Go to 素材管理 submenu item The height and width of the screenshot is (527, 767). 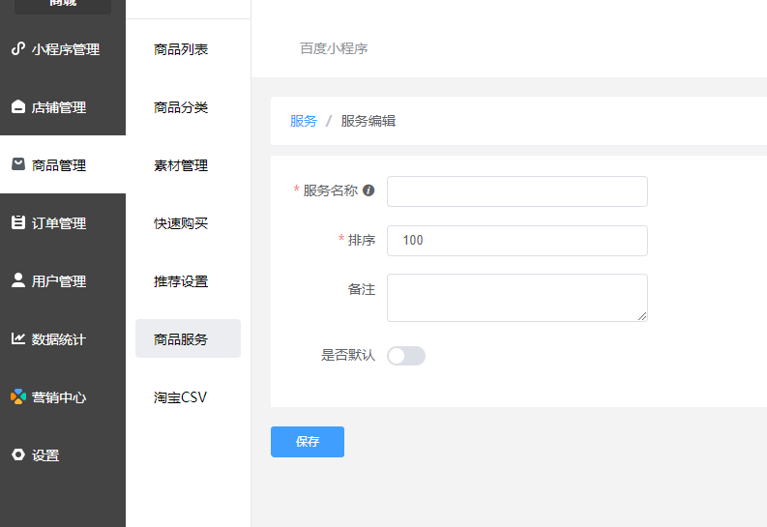[x=181, y=165]
